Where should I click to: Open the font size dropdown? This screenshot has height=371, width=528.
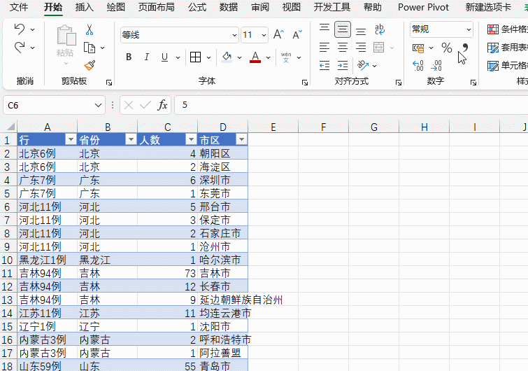point(264,35)
